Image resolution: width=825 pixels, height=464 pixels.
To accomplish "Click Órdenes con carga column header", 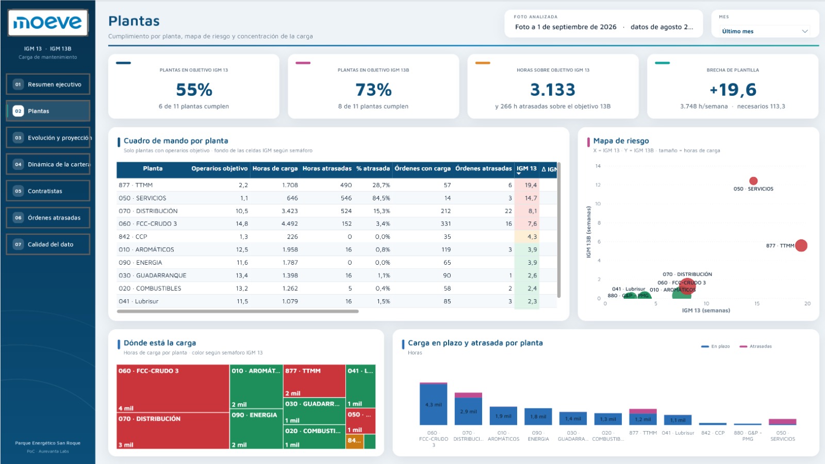I will click(x=422, y=169).
